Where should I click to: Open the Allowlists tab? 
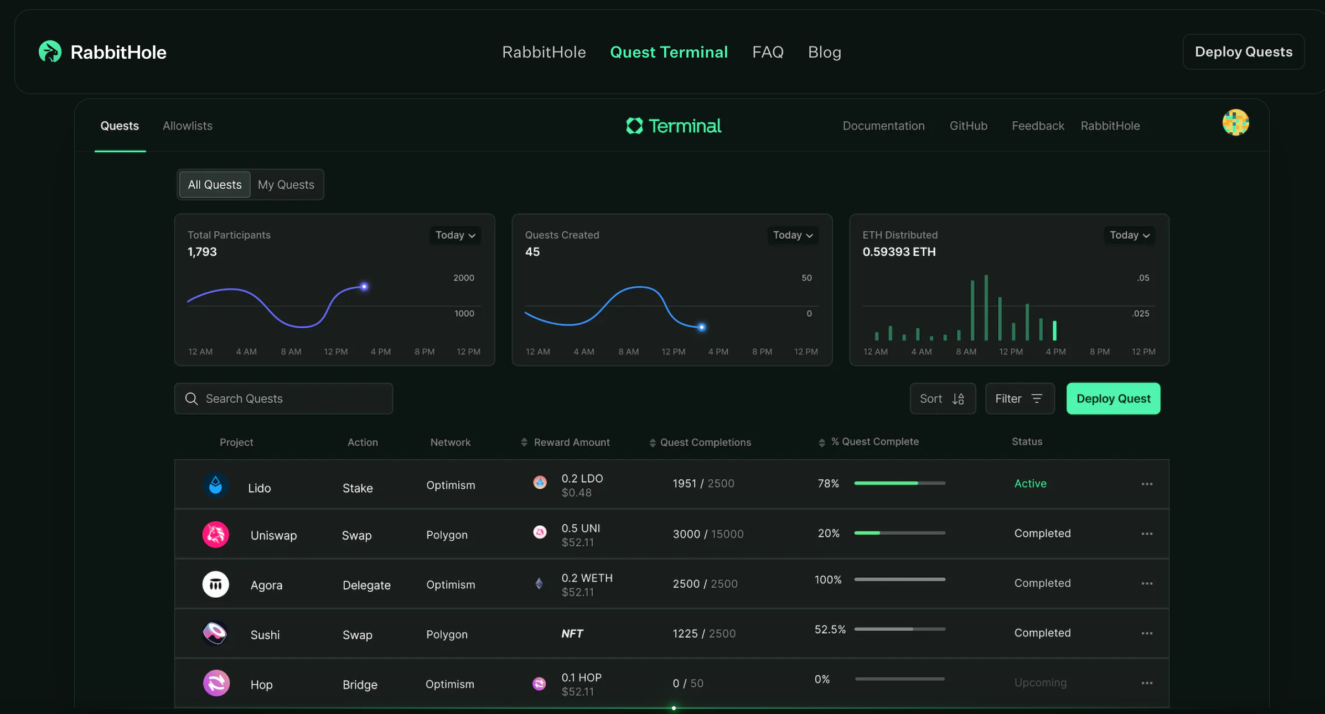pos(187,126)
